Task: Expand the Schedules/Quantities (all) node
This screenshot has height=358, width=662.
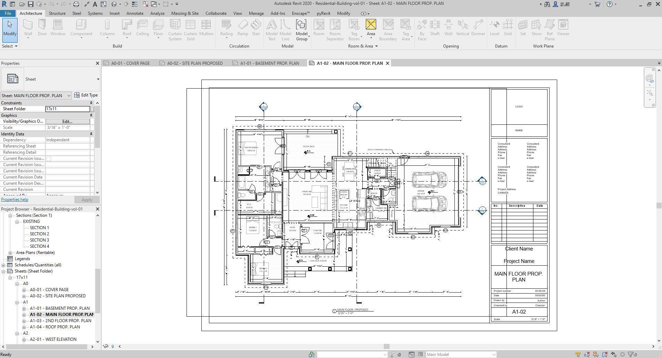Action: (3, 265)
